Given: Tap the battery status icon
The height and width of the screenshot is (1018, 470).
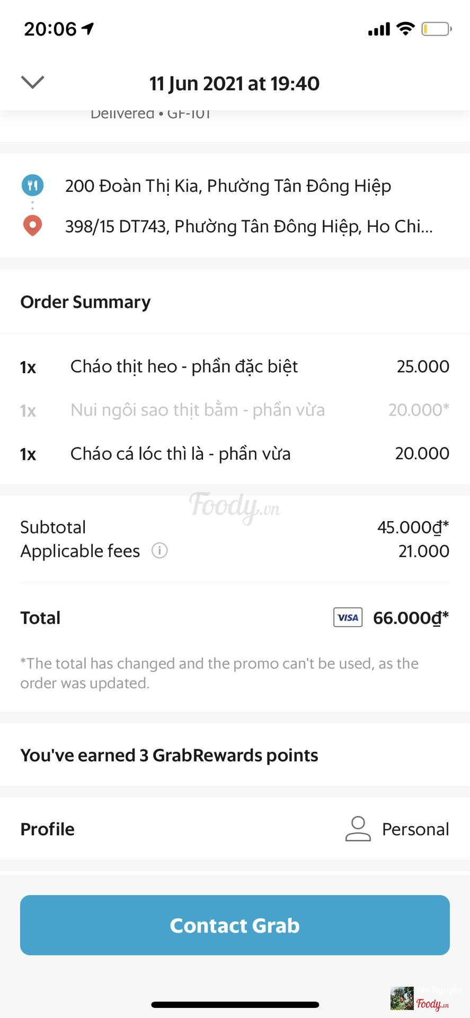Looking at the screenshot, I should pyautogui.click(x=436, y=29).
